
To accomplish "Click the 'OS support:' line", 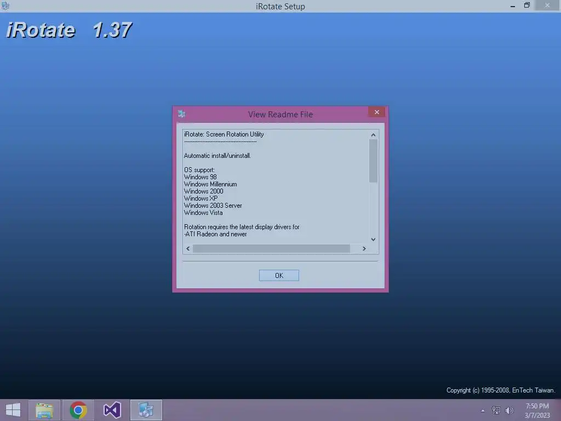I will point(199,170).
